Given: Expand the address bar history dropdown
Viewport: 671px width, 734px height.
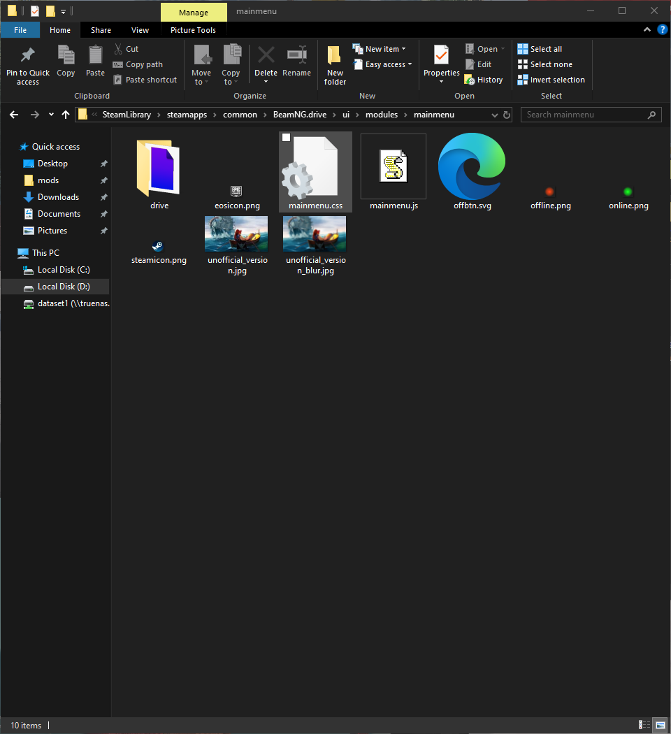Looking at the screenshot, I should pyautogui.click(x=494, y=115).
